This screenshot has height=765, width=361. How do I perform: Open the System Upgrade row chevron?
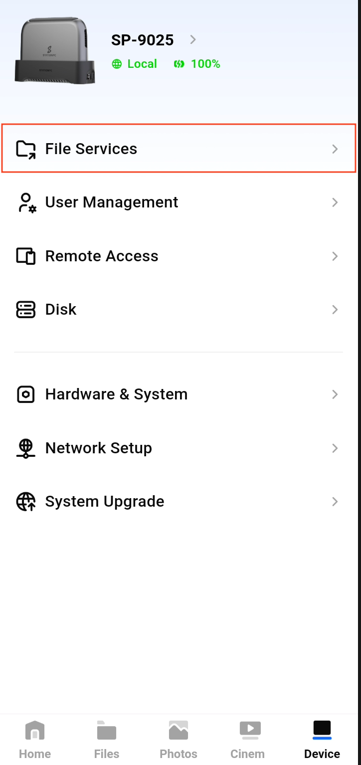click(x=335, y=502)
